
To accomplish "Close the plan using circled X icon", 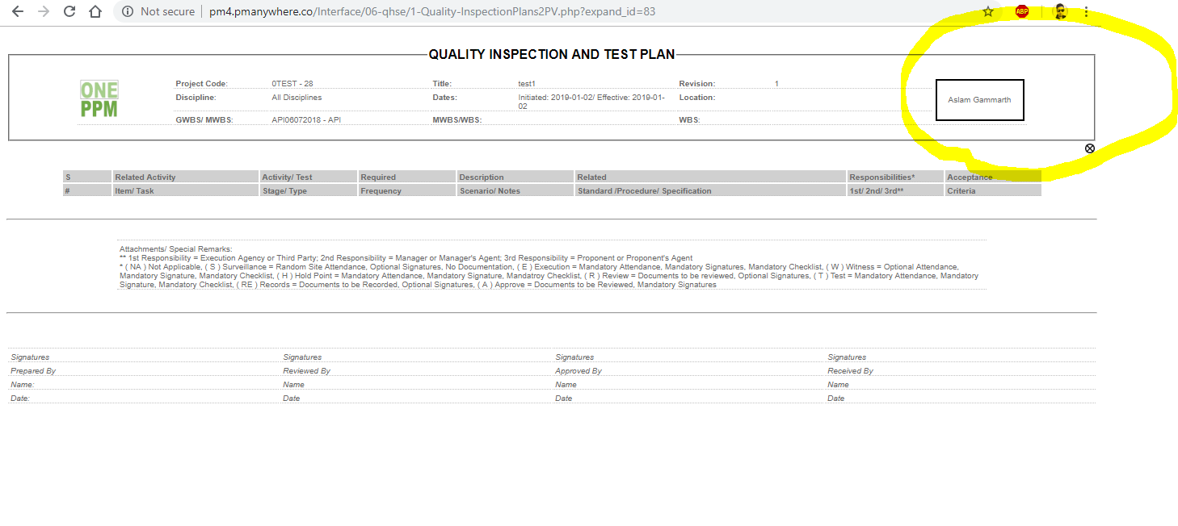I will (x=1089, y=148).
